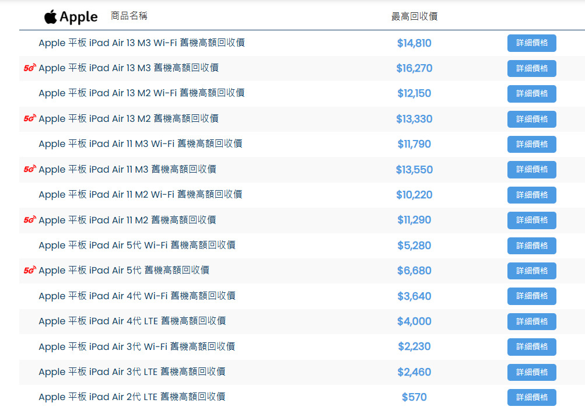Viewport: 585px width, 410px height.
Task: Select the iPad Air 11 M2 Wi-Fi product name
Action: tap(140, 194)
